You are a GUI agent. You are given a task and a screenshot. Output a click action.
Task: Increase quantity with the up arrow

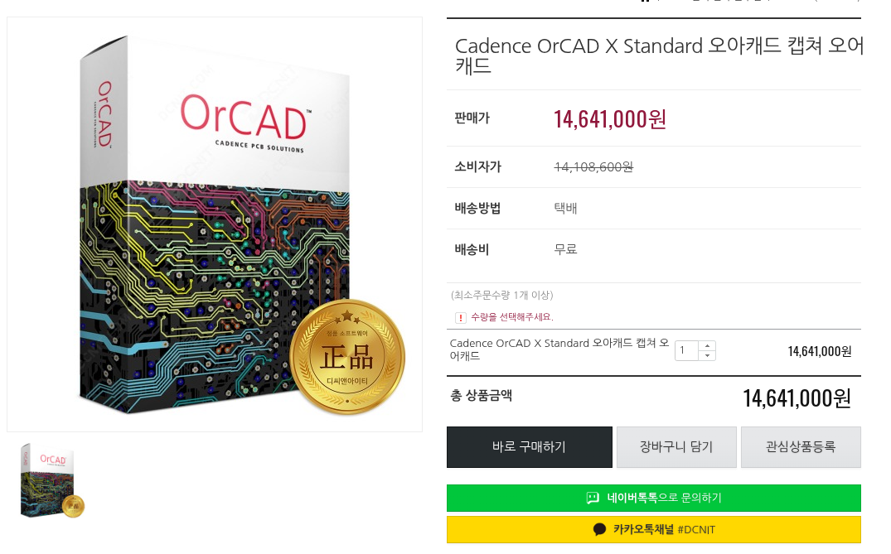pos(707,345)
